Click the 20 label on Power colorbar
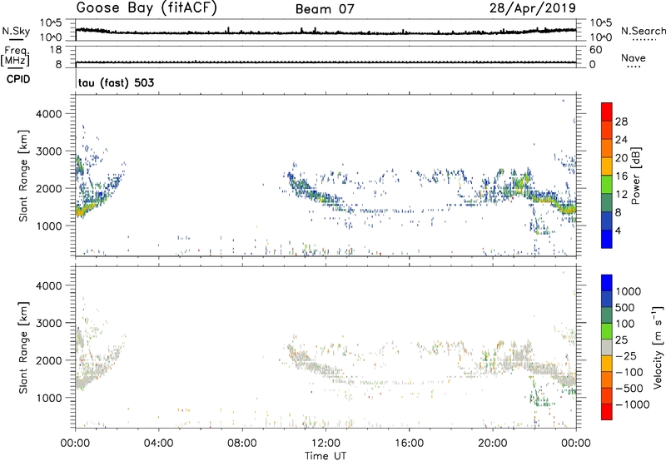Screen dimensions: 666x461 621,158
